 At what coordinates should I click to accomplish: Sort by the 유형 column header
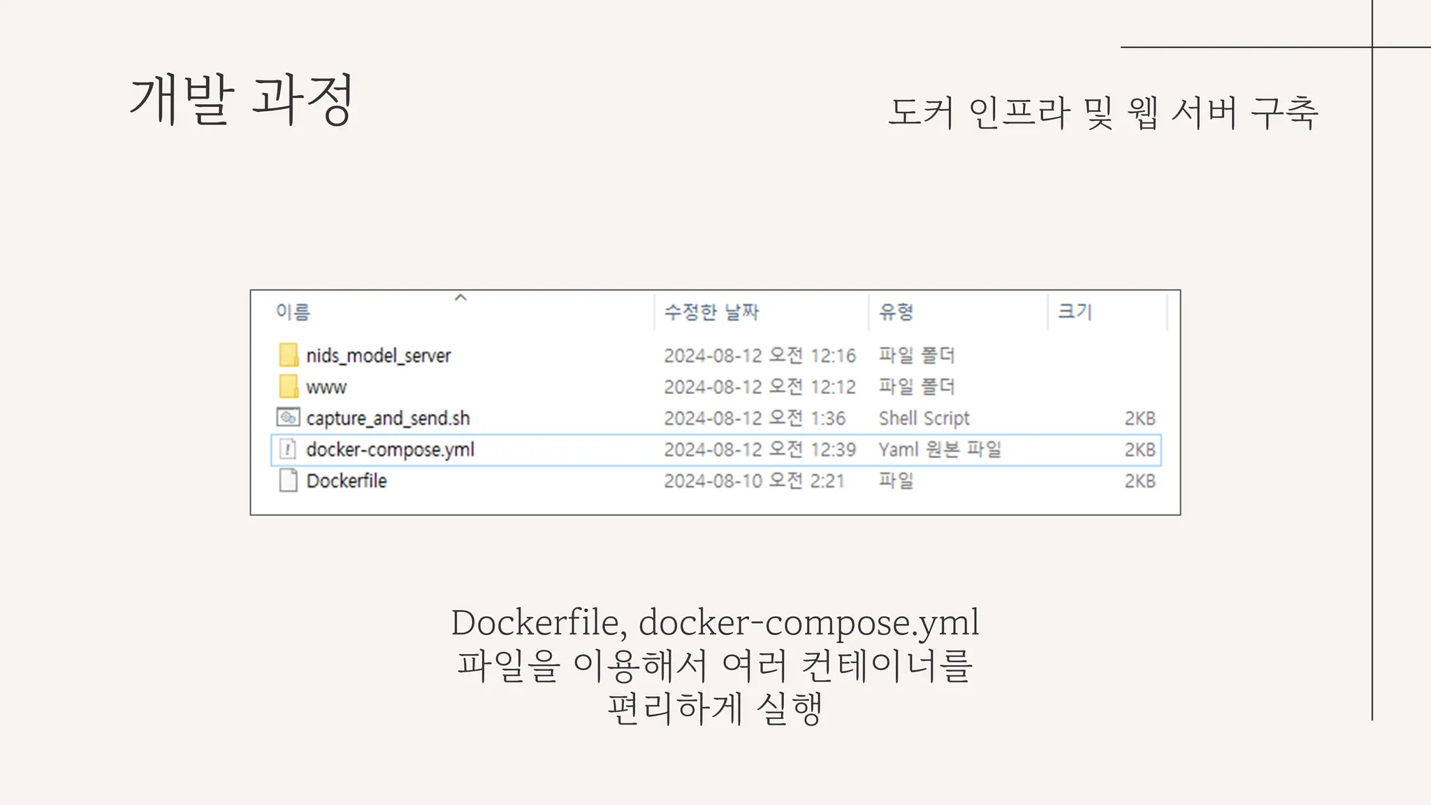point(896,312)
